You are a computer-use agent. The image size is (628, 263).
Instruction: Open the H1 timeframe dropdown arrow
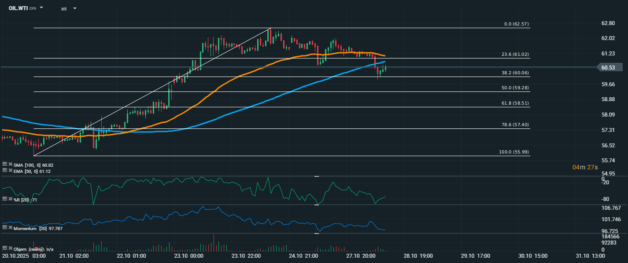click(75, 8)
